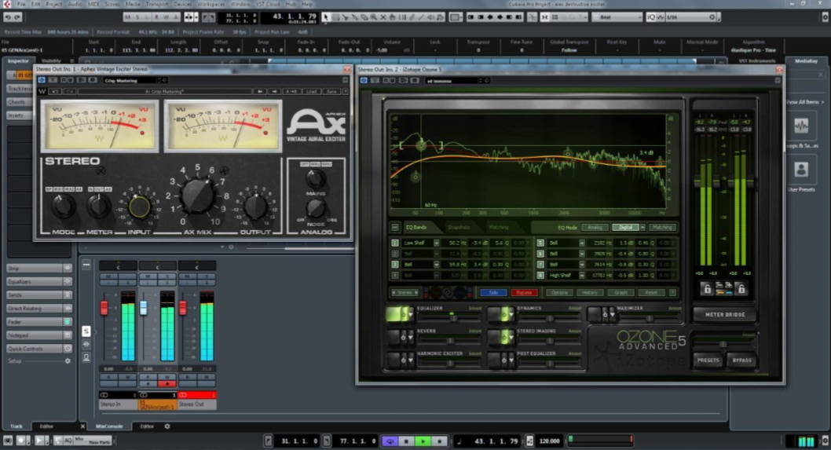
Task: Open the EQ Mode Digital dropdown arrow
Action: pos(642,228)
